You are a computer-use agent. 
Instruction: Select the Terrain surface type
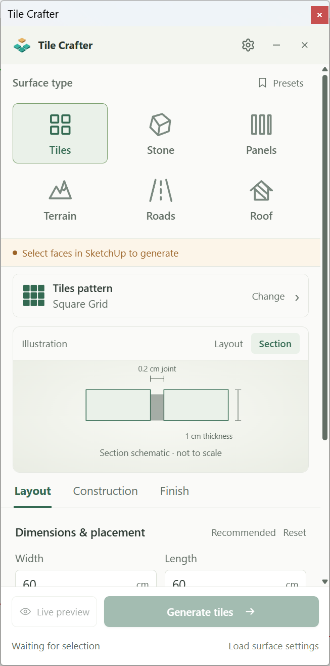tap(60, 200)
